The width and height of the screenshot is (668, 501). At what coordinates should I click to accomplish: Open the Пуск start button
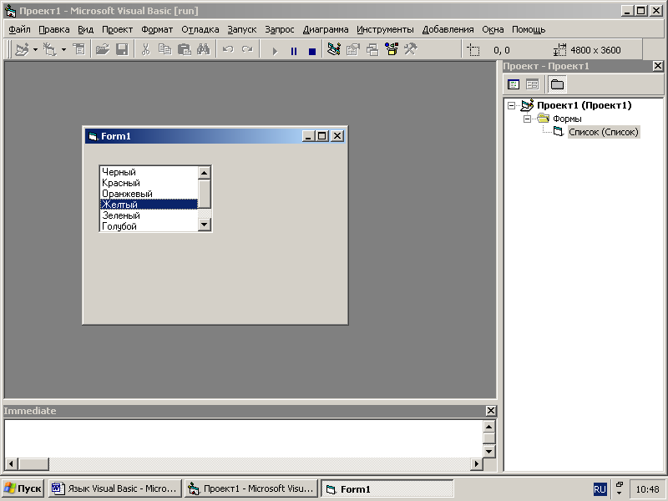click(x=23, y=489)
